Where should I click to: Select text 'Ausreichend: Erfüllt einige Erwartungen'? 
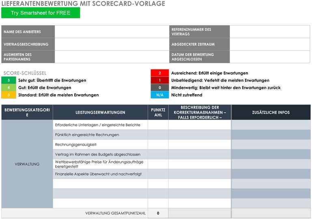coord(210,73)
